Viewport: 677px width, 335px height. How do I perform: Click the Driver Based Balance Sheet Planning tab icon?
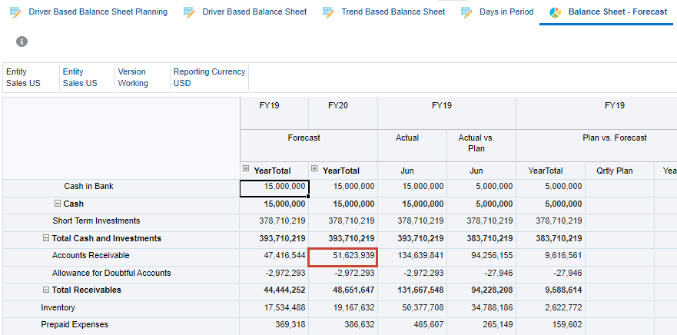pyautogui.click(x=15, y=12)
